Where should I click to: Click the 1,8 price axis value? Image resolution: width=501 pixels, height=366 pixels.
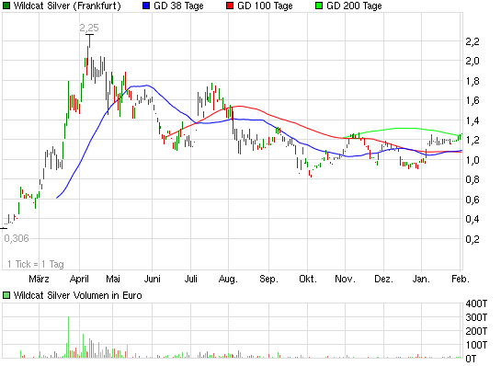473,81
